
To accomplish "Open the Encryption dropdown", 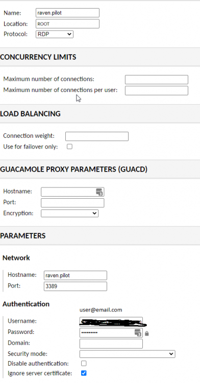I will coord(69,213).
